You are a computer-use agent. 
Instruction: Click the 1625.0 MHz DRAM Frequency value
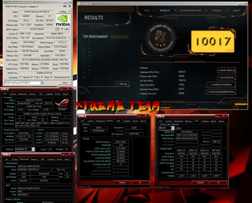121,142
